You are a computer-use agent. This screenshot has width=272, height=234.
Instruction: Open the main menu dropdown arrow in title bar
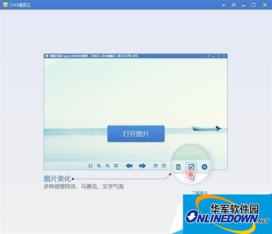tap(224, 5)
